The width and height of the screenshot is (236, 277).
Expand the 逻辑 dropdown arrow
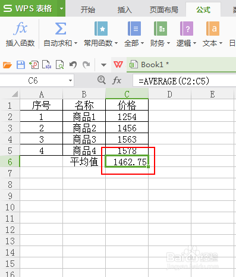pyautogui.click(x=194, y=43)
